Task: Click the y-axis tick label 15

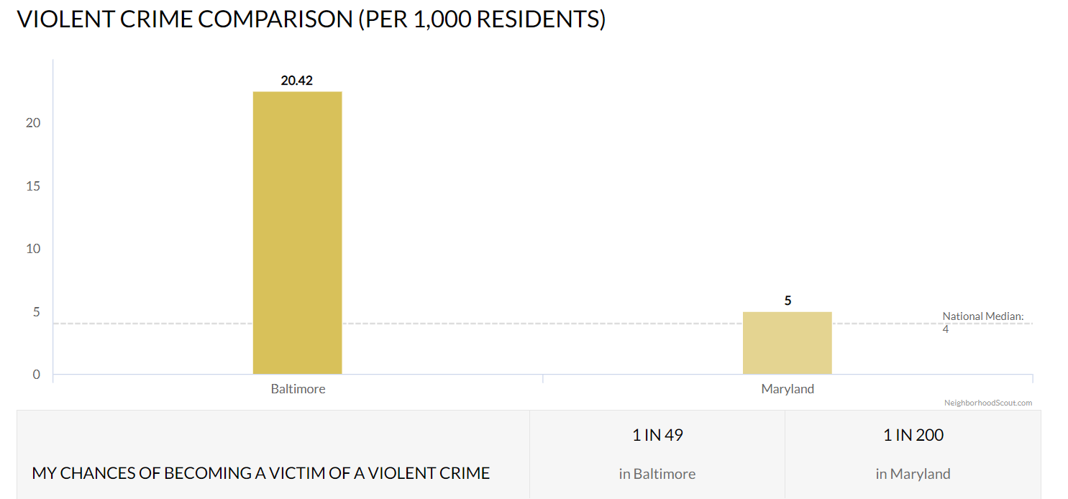Action: coord(33,186)
